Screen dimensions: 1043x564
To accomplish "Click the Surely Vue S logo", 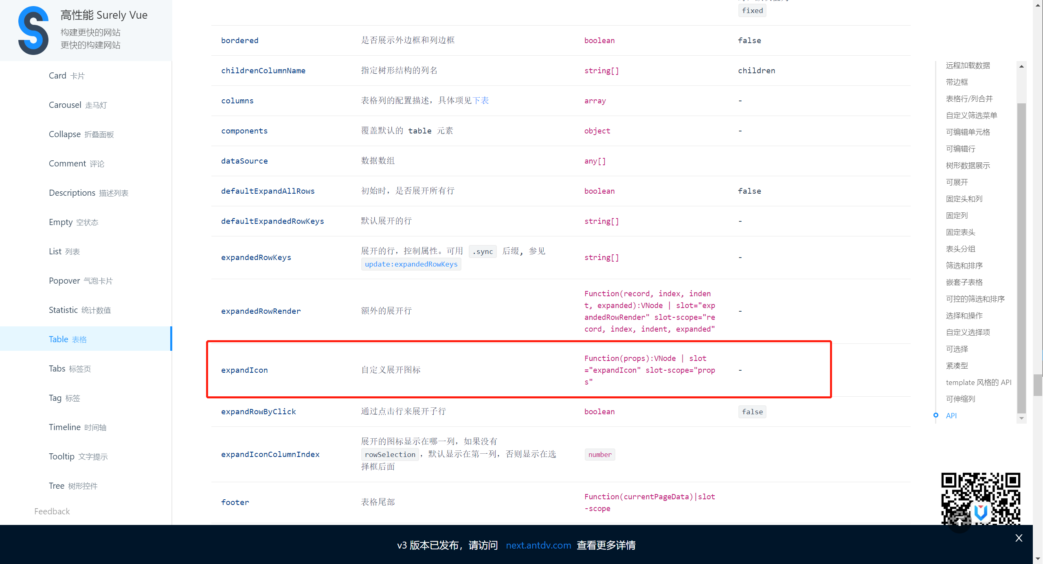I will [x=33, y=31].
